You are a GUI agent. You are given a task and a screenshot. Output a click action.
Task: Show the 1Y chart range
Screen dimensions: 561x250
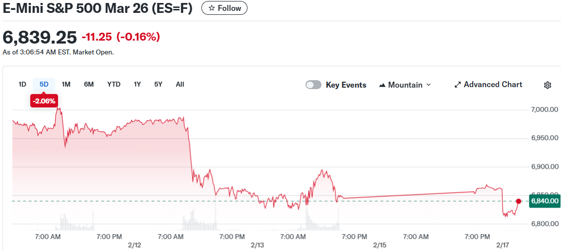coord(137,84)
